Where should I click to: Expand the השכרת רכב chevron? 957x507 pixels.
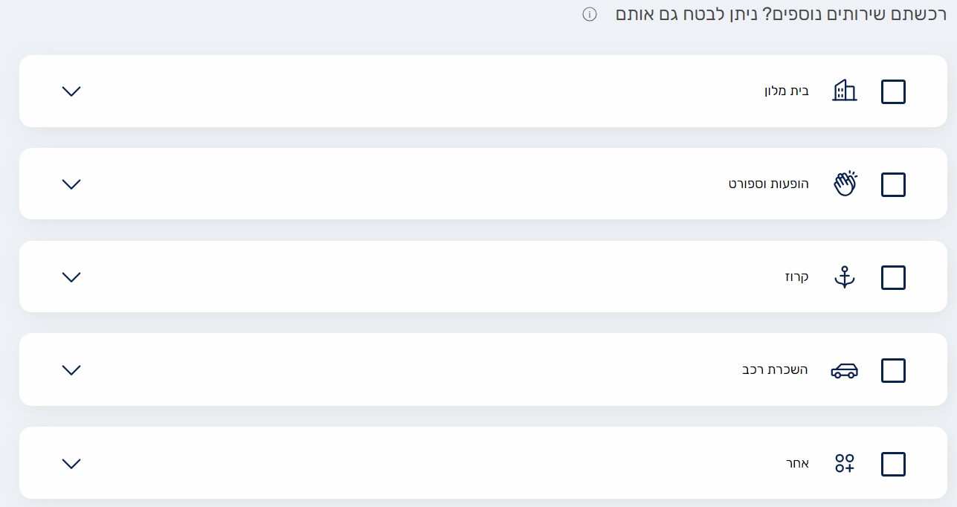point(71,369)
